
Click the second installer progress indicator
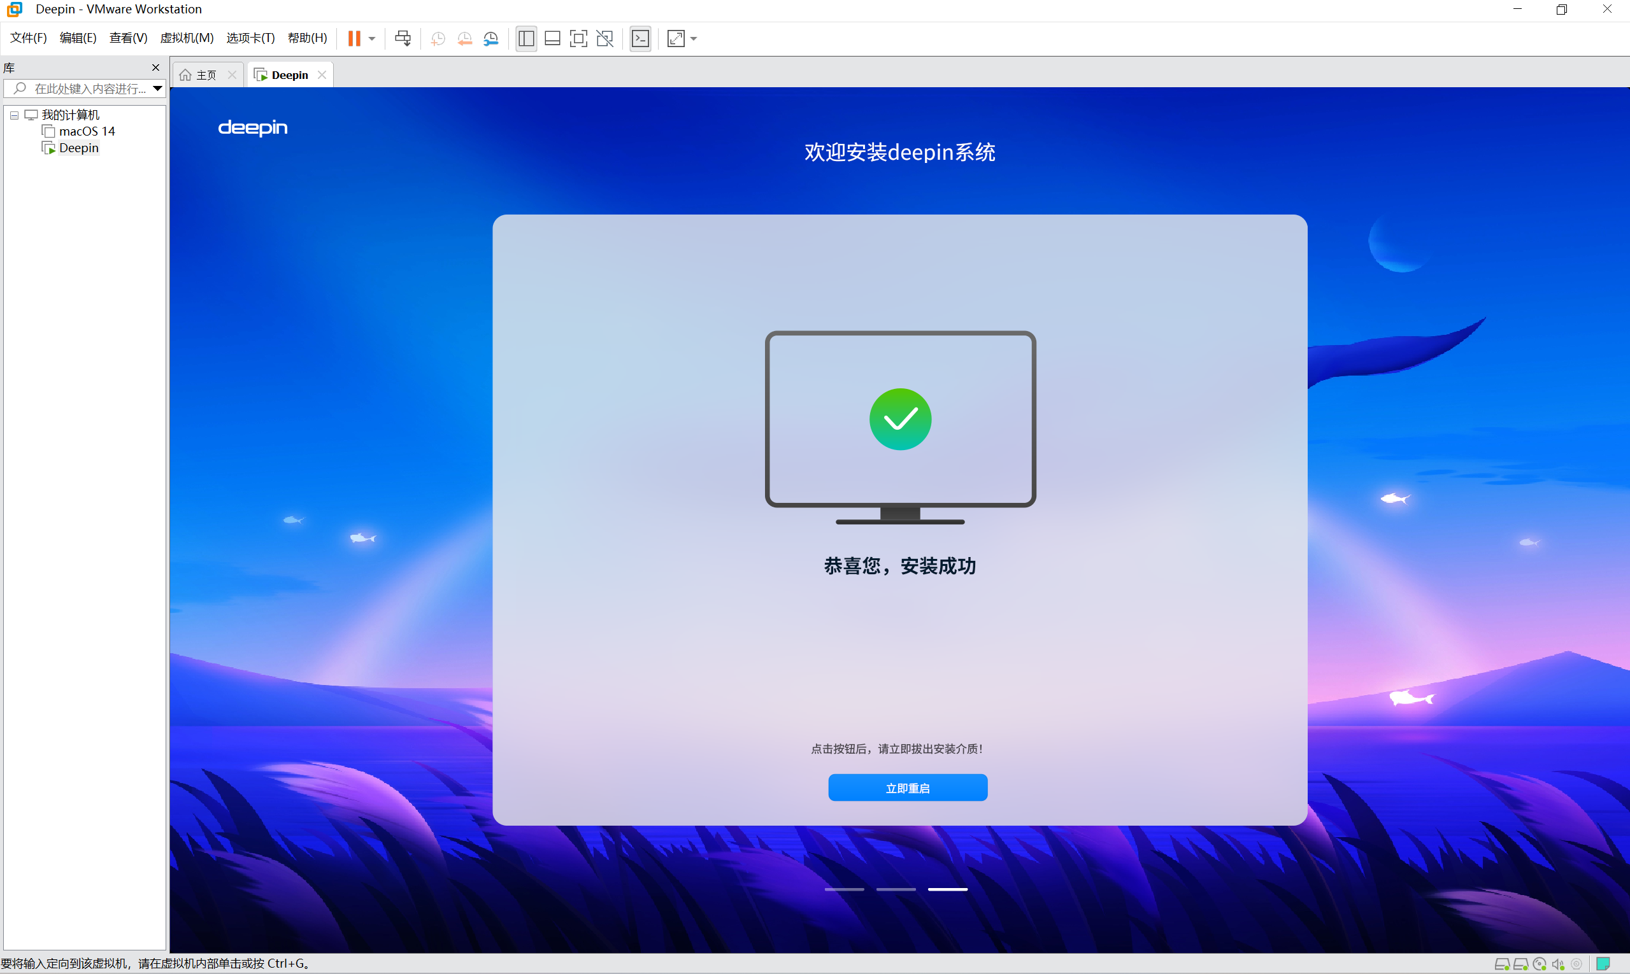click(x=896, y=889)
